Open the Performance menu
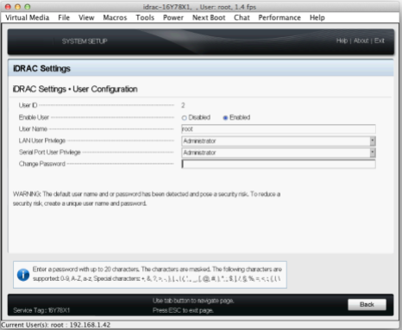The width and height of the screenshot is (402, 330). pyautogui.click(x=280, y=18)
